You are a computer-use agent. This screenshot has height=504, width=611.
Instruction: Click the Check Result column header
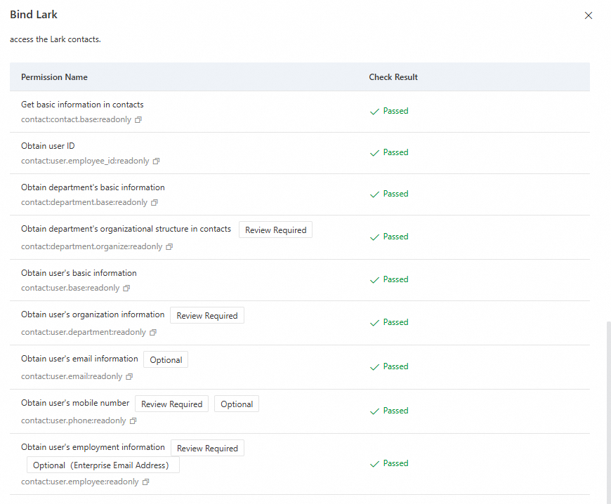tap(393, 77)
